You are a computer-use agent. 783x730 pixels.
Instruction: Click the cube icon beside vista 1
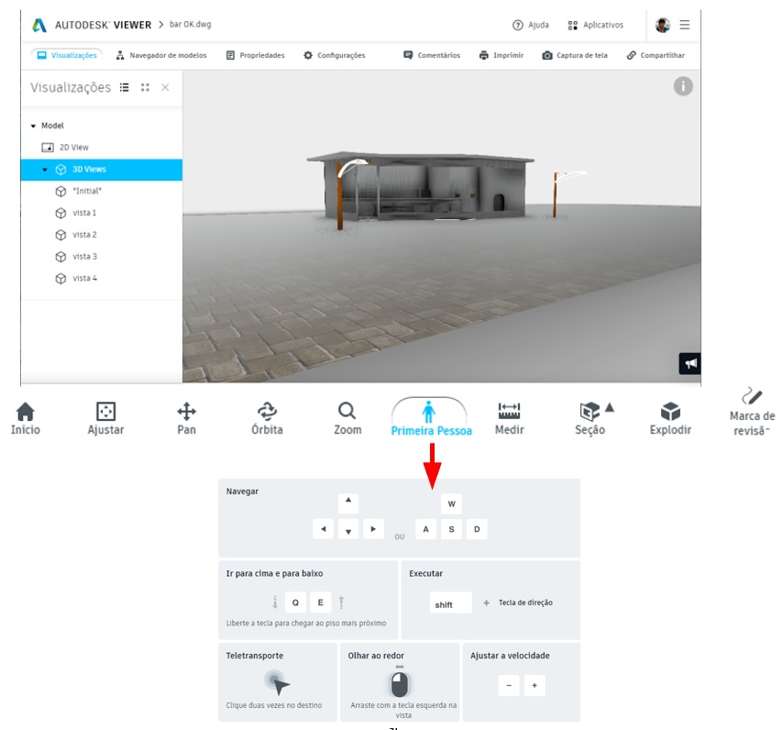click(x=61, y=213)
